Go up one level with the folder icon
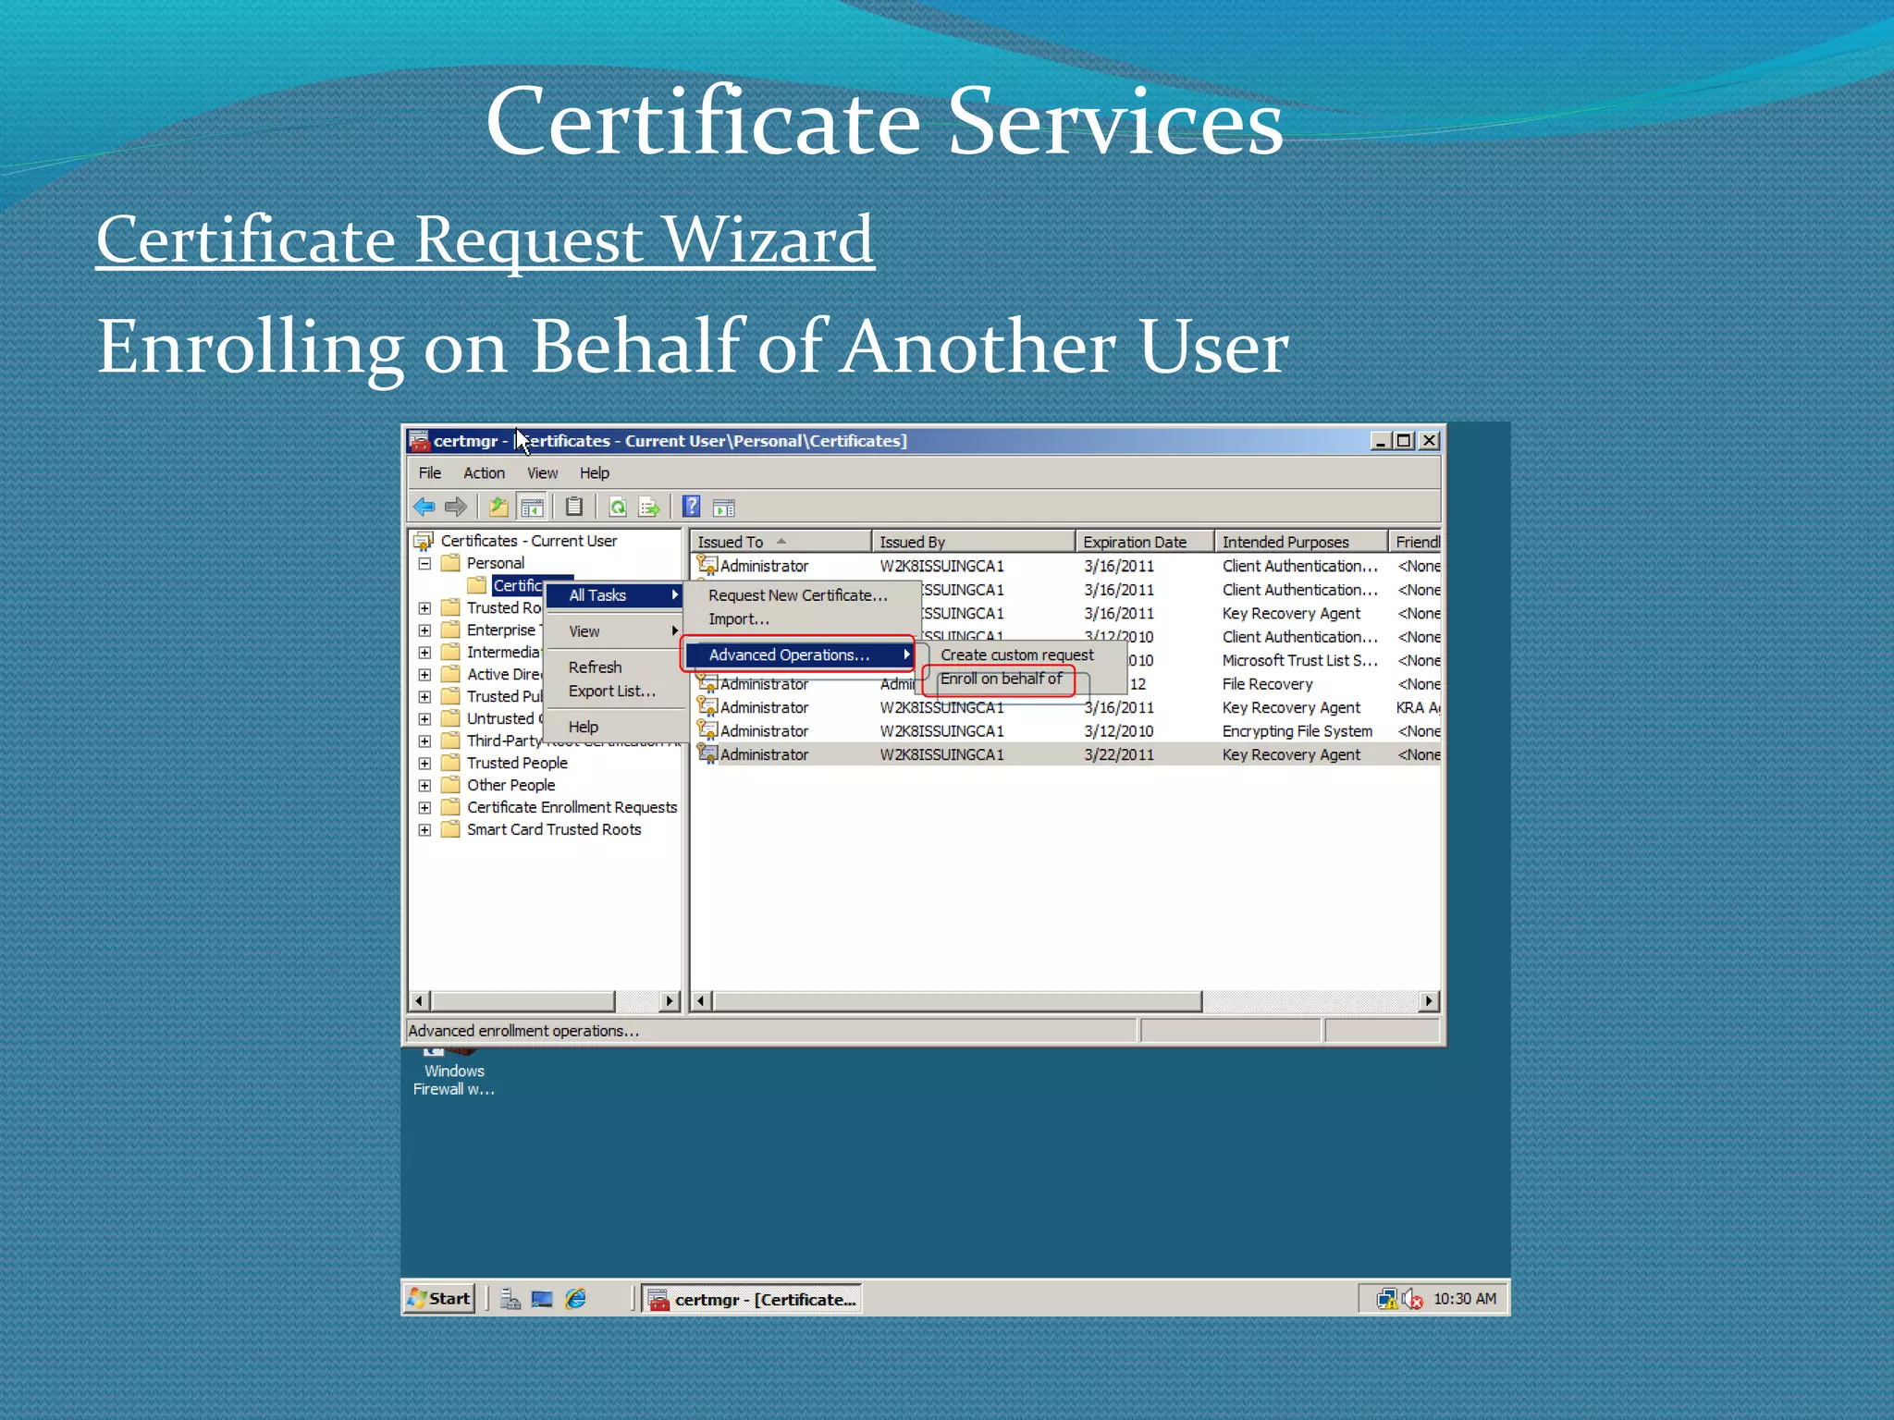Image resolution: width=1894 pixels, height=1420 pixels. click(498, 507)
